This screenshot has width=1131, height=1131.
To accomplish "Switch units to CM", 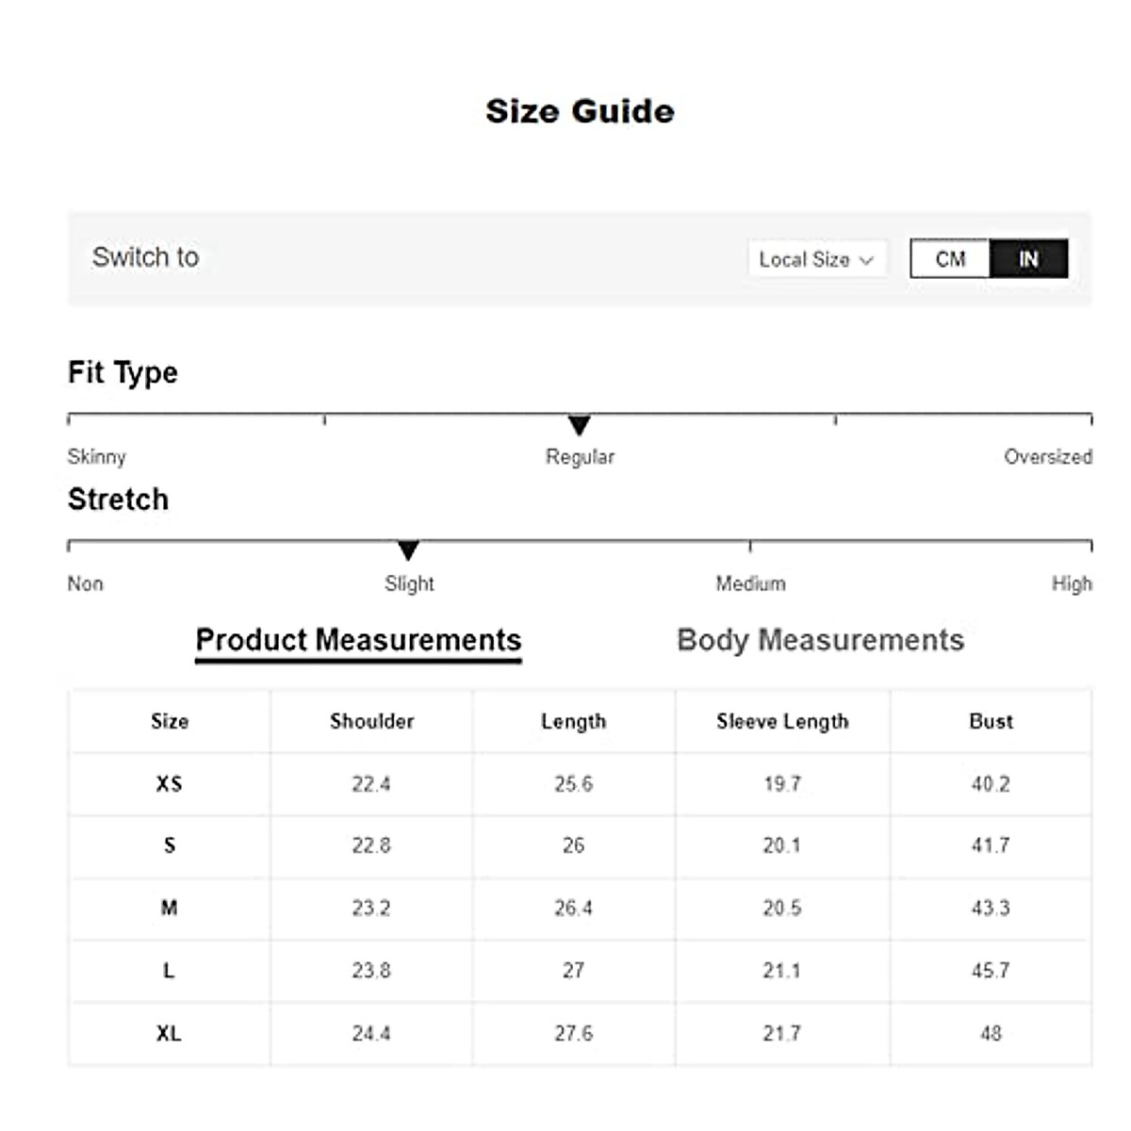I will pyautogui.click(x=950, y=259).
